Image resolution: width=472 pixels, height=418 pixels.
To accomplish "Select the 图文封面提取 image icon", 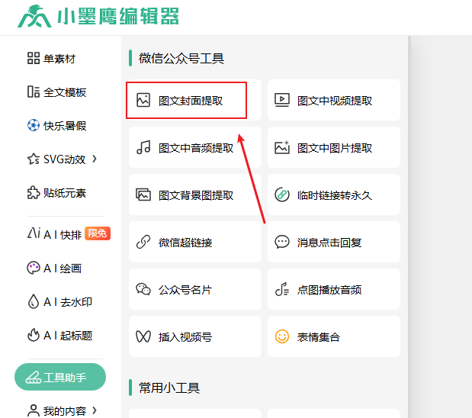I will tap(143, 100).
